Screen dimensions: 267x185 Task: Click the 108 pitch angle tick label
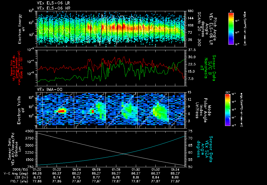click(x=190, y=25)
